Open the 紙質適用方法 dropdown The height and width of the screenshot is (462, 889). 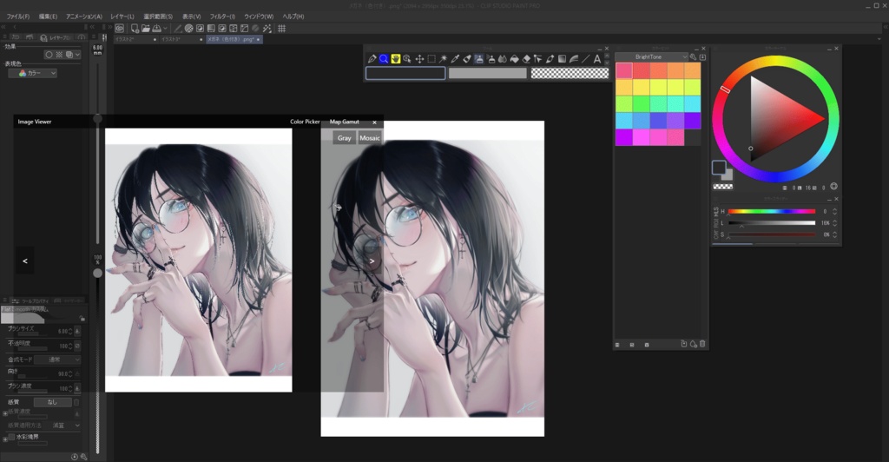65,426
